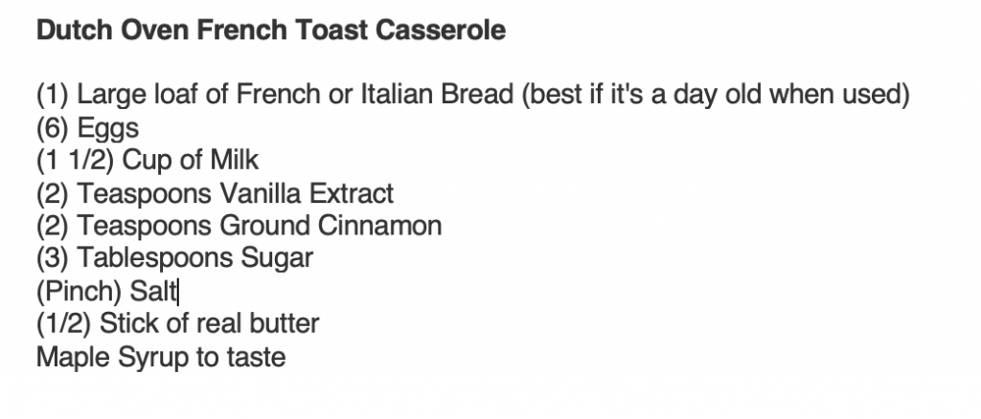Click the (1 1/2) Cup of Milk line
This screenshot has width=981, height=419.
tap(147, 161)
